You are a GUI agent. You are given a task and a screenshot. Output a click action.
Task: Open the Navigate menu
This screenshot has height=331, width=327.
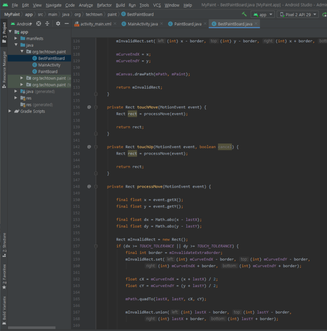(x=54, y=5)
